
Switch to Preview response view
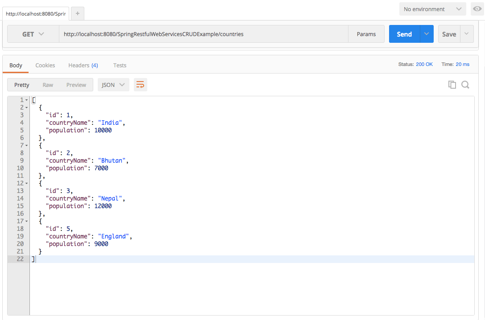[x=76, y=85]
